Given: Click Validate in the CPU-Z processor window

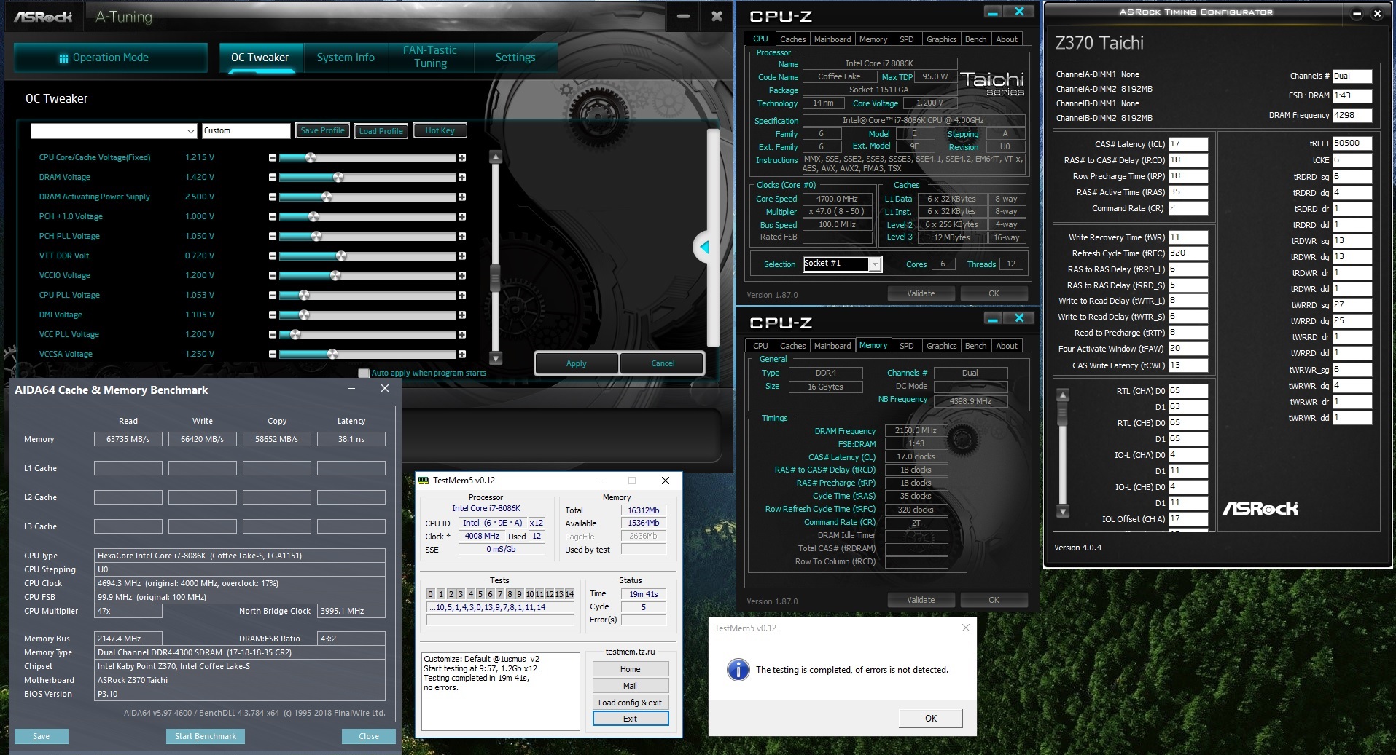Looking at the screenshot, I should [x=921, y=293].
